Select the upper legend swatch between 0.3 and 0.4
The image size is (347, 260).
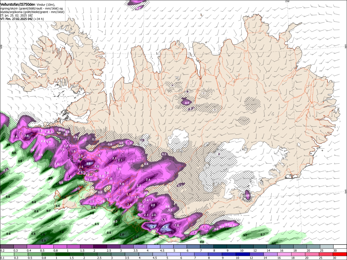tap(20, 246)
